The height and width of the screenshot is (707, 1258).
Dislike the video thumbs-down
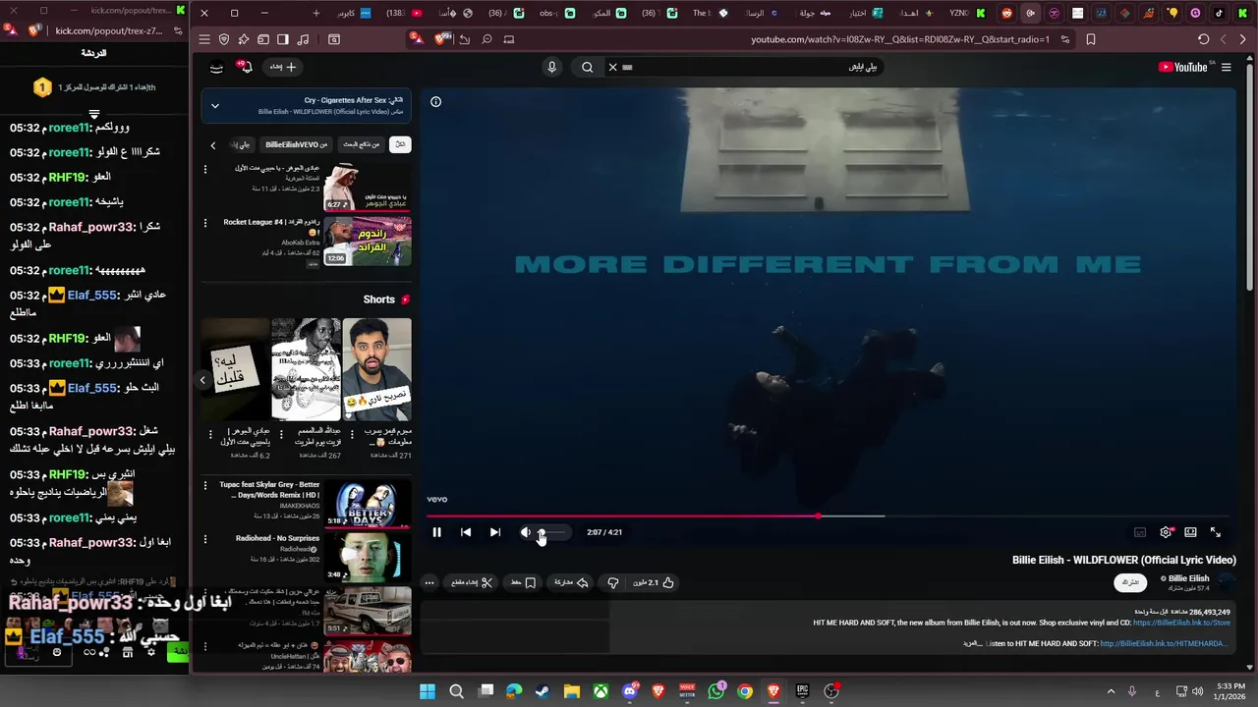(x=613, y=582)
